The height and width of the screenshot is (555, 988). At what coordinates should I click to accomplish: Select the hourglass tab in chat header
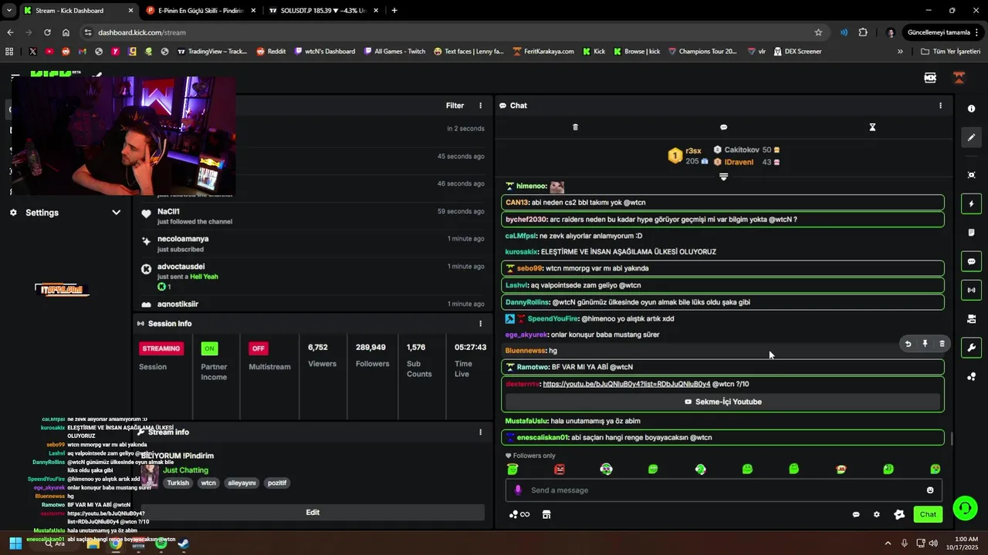click(x=872, y=127)
